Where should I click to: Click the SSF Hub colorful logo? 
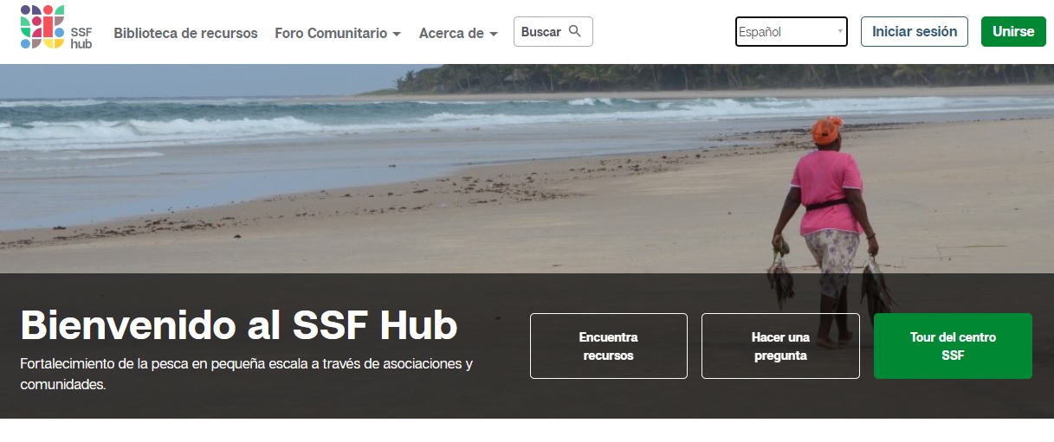42,27
